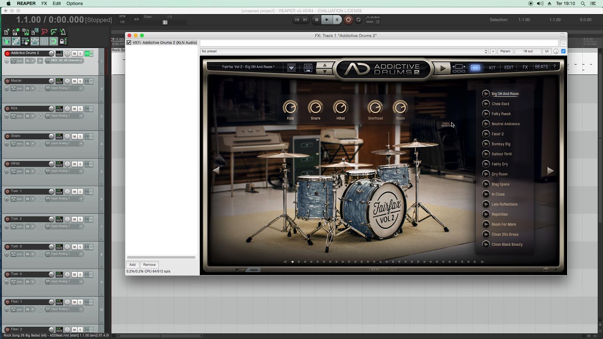Toggle the envelope move toolbar icon
Screen dimensions: 603x339
click(x=35, y=41)
